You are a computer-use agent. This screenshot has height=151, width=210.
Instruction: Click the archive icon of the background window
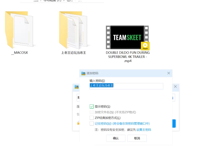coord(77,87)
